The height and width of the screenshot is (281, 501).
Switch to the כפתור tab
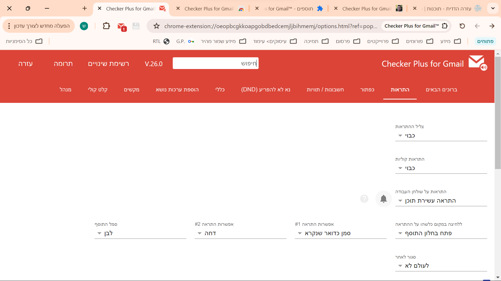[x=367, y=90]
